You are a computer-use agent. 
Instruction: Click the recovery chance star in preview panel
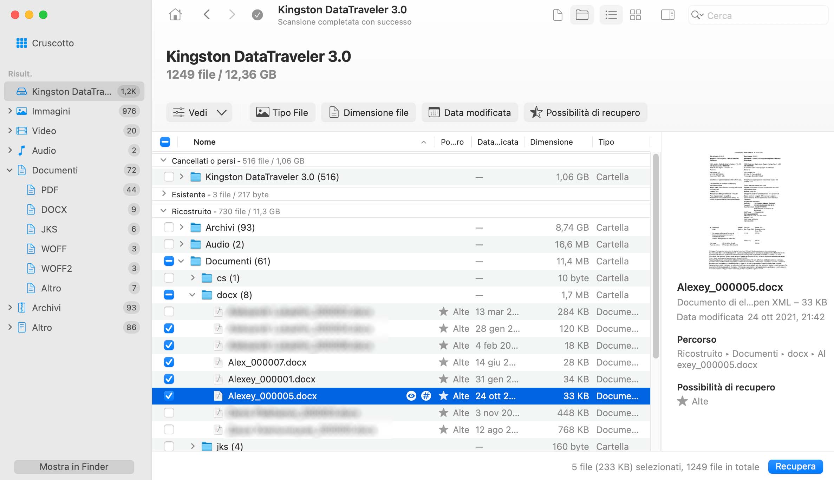[682, 401]
